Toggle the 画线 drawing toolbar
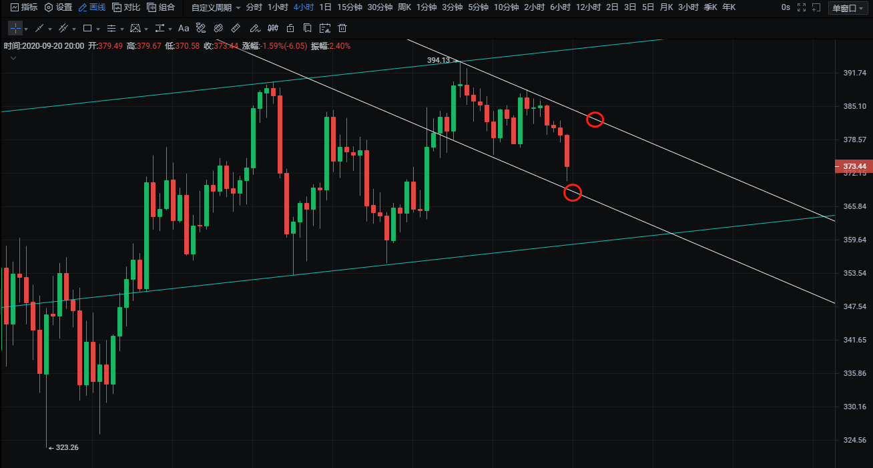 (x=91, y=7)
